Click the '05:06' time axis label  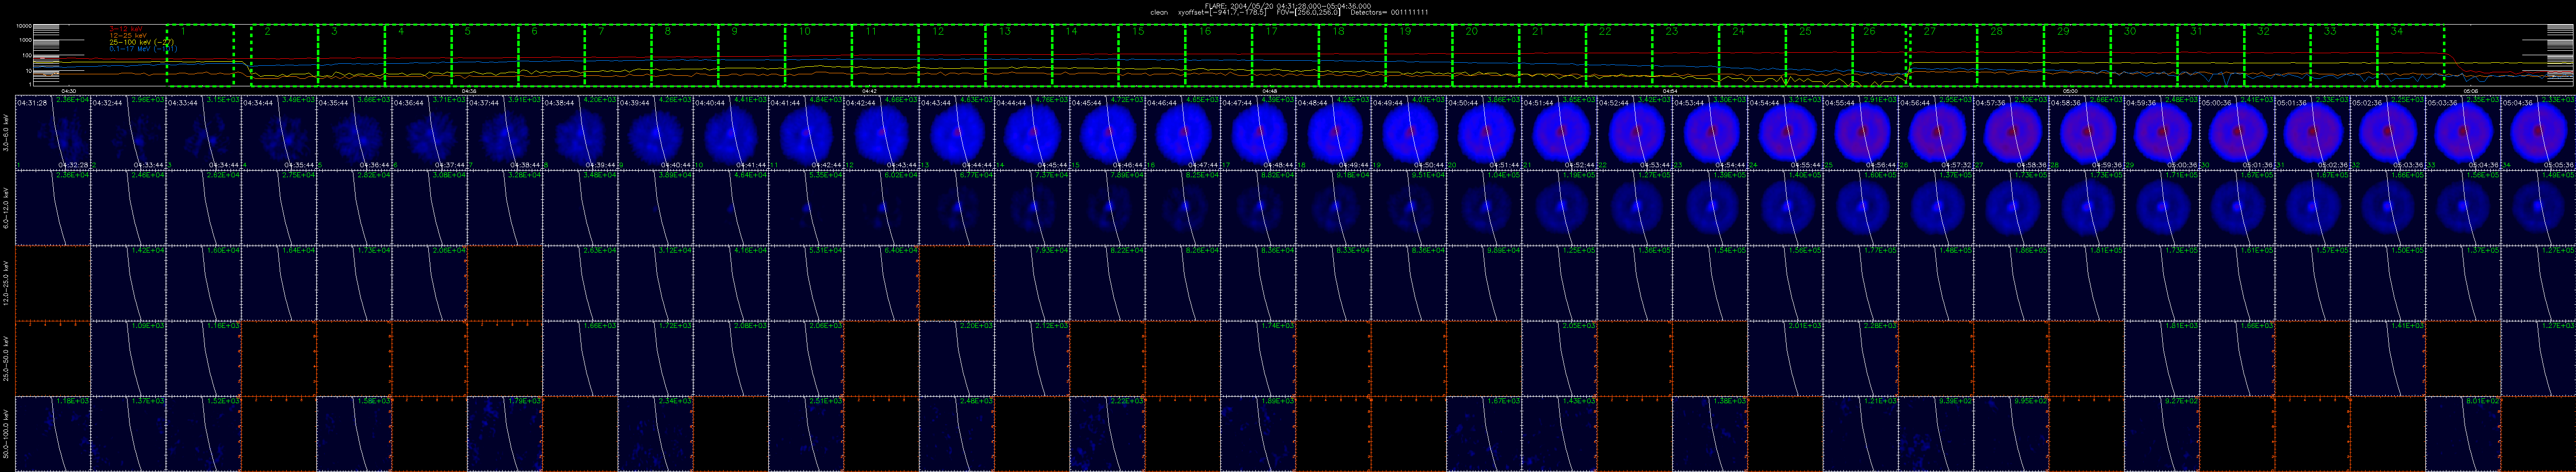[x=2471, y=91]
